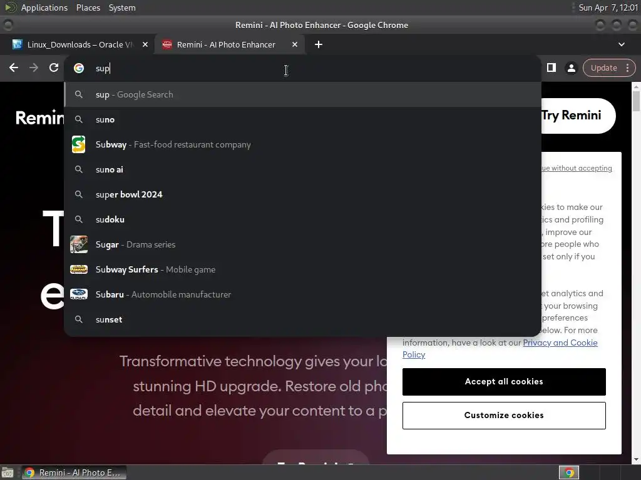Screen dimensions: 641x480
Task: Click the scrollbar down arrow
Action: tap(636, 459)
